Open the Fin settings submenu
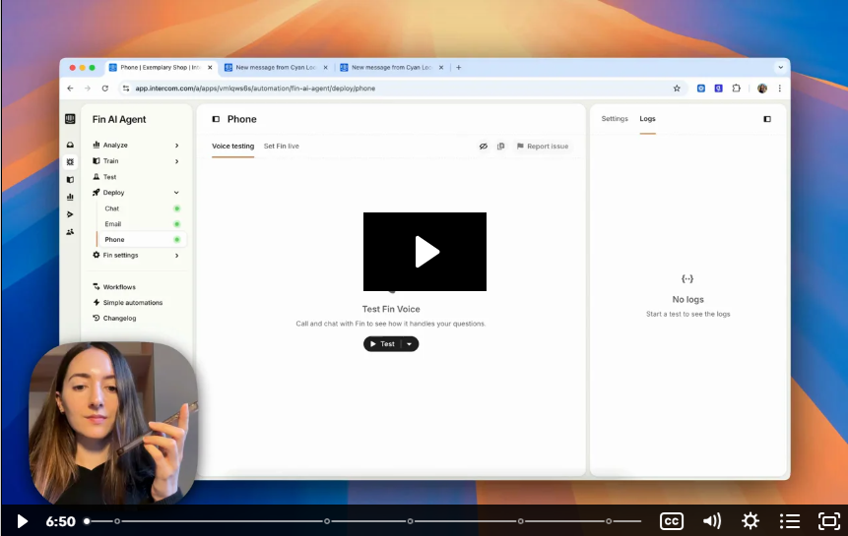The width and height of the screenshot is (848, 536). pyautogui.click(x=176, y=256)
